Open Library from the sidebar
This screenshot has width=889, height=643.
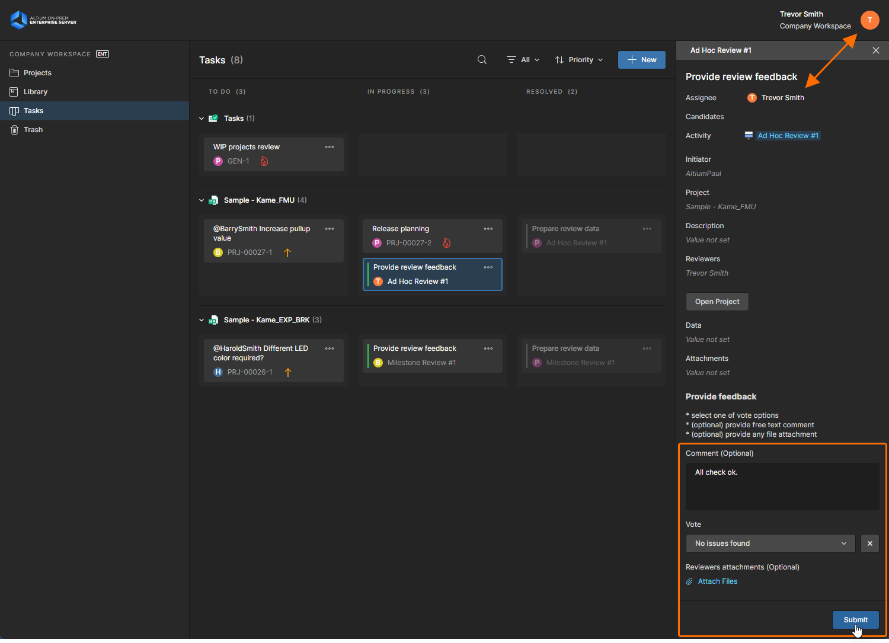point(36,92)
